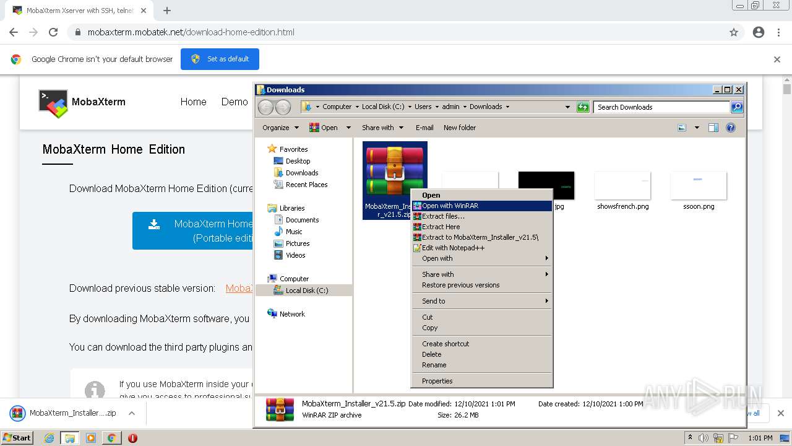The image size is (792, 446).
Task: Open Chrome three-dot menu
Action: [x=778, y=32]
